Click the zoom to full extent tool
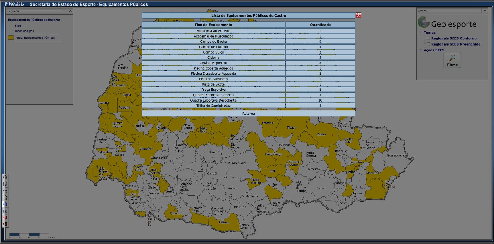The image size is (494, 244). 5,184
